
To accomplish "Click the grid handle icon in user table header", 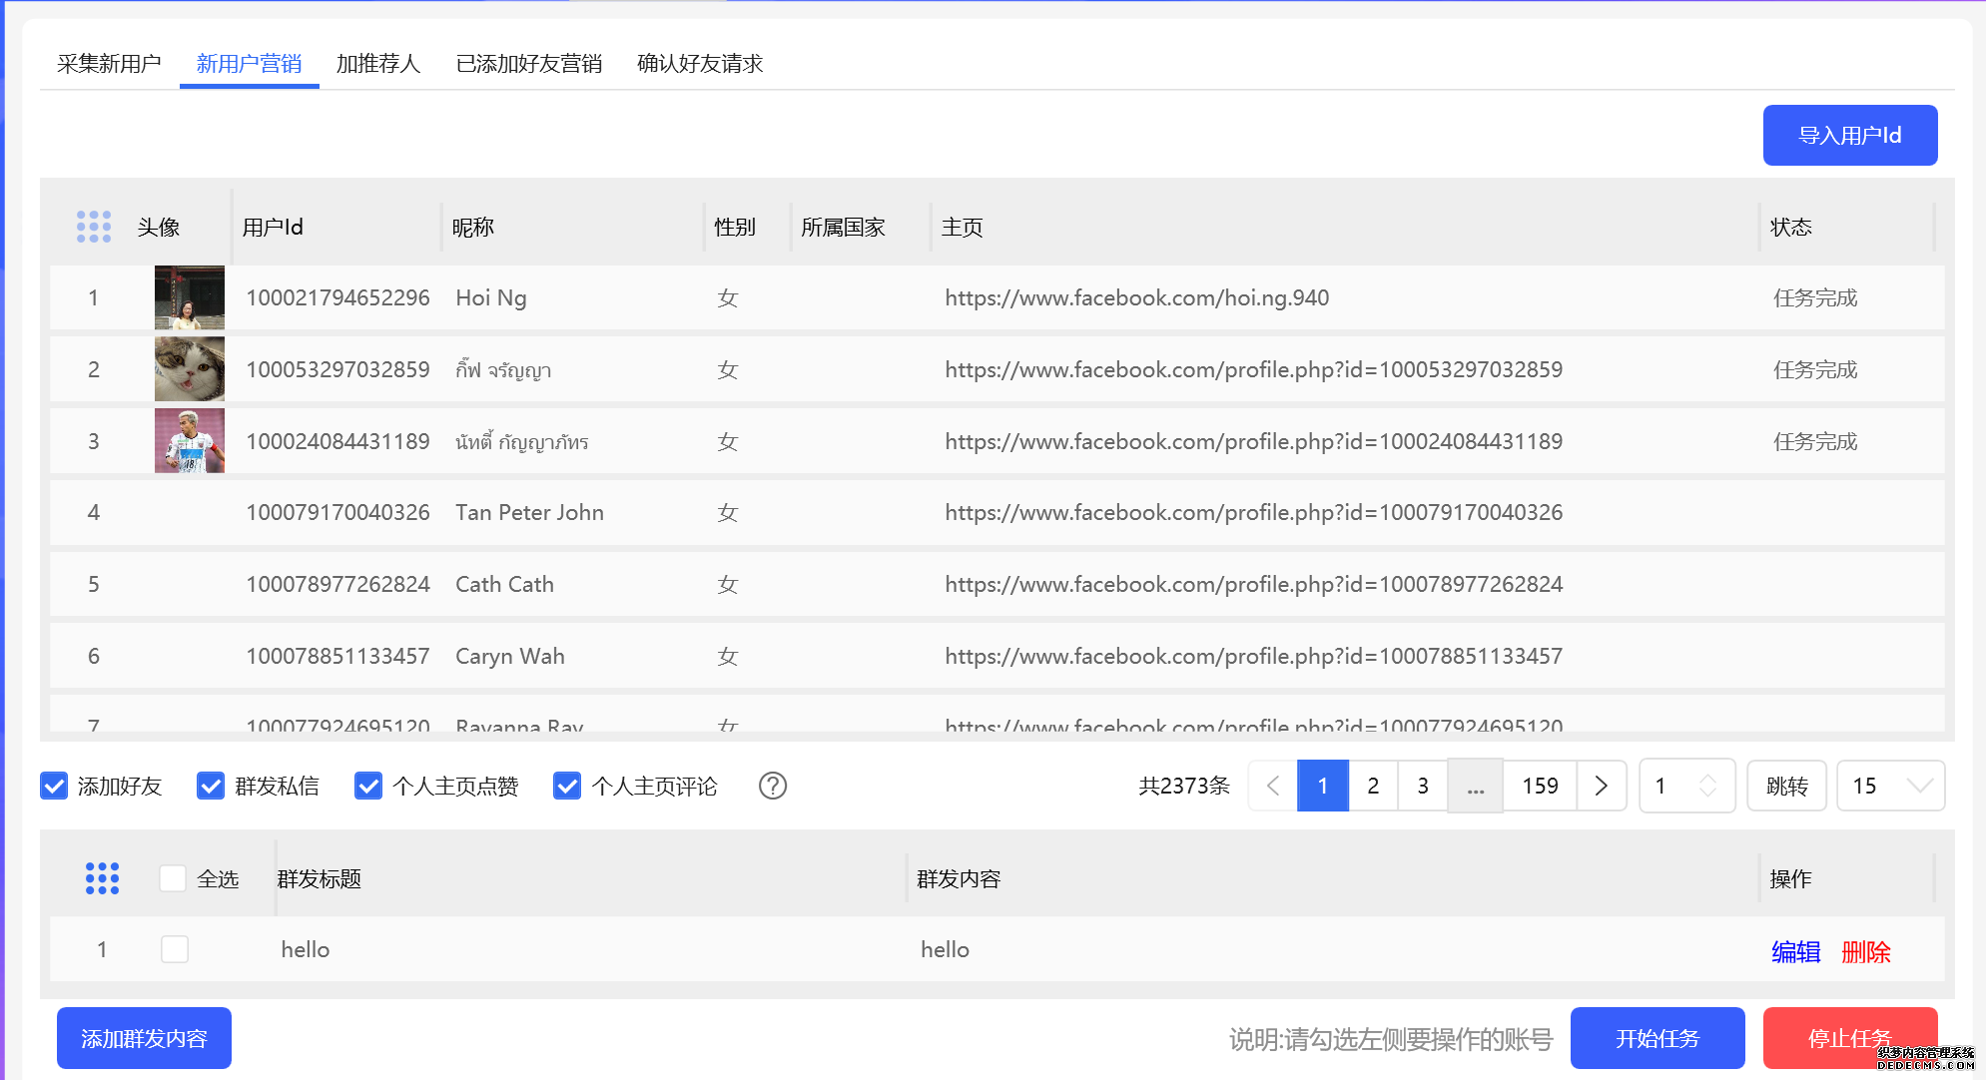I will 93,227.
